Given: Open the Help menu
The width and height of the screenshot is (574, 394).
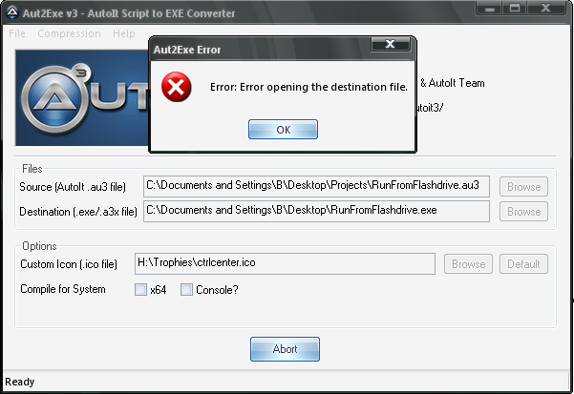Looking at the screenshot, I should [x=124, y=33].
